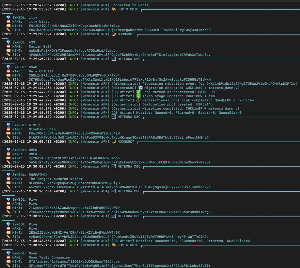The image size is (300, 268).
Task: Click the bread NAME icon for Giveback Coin
Action: 9,129
